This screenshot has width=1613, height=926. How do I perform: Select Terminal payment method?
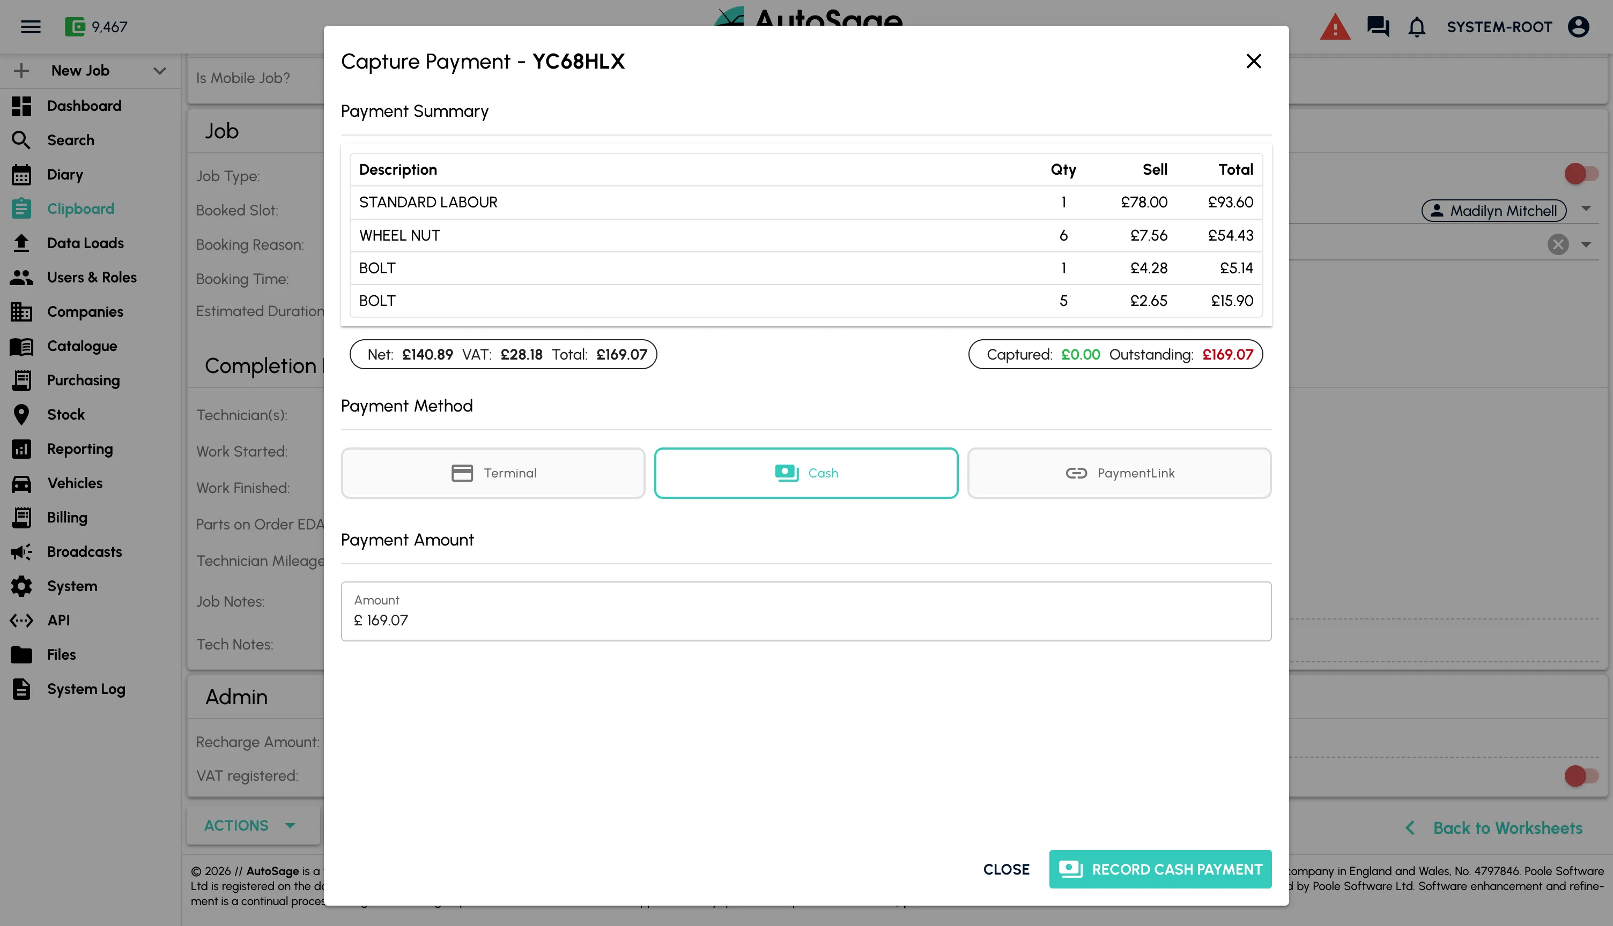492,473
